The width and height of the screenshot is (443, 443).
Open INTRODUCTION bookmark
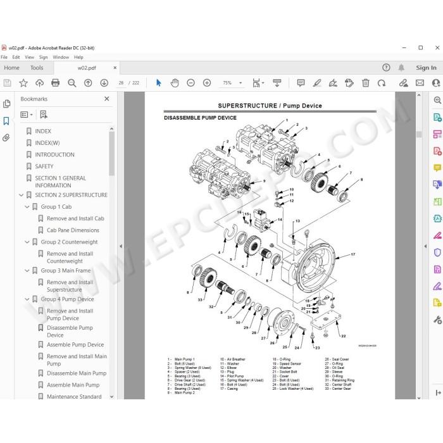click(x=54, y=155)
